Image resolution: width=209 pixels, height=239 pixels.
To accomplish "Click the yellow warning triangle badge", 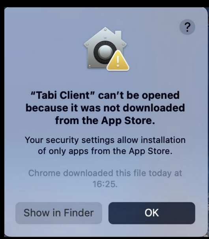I will click(118, 61).
